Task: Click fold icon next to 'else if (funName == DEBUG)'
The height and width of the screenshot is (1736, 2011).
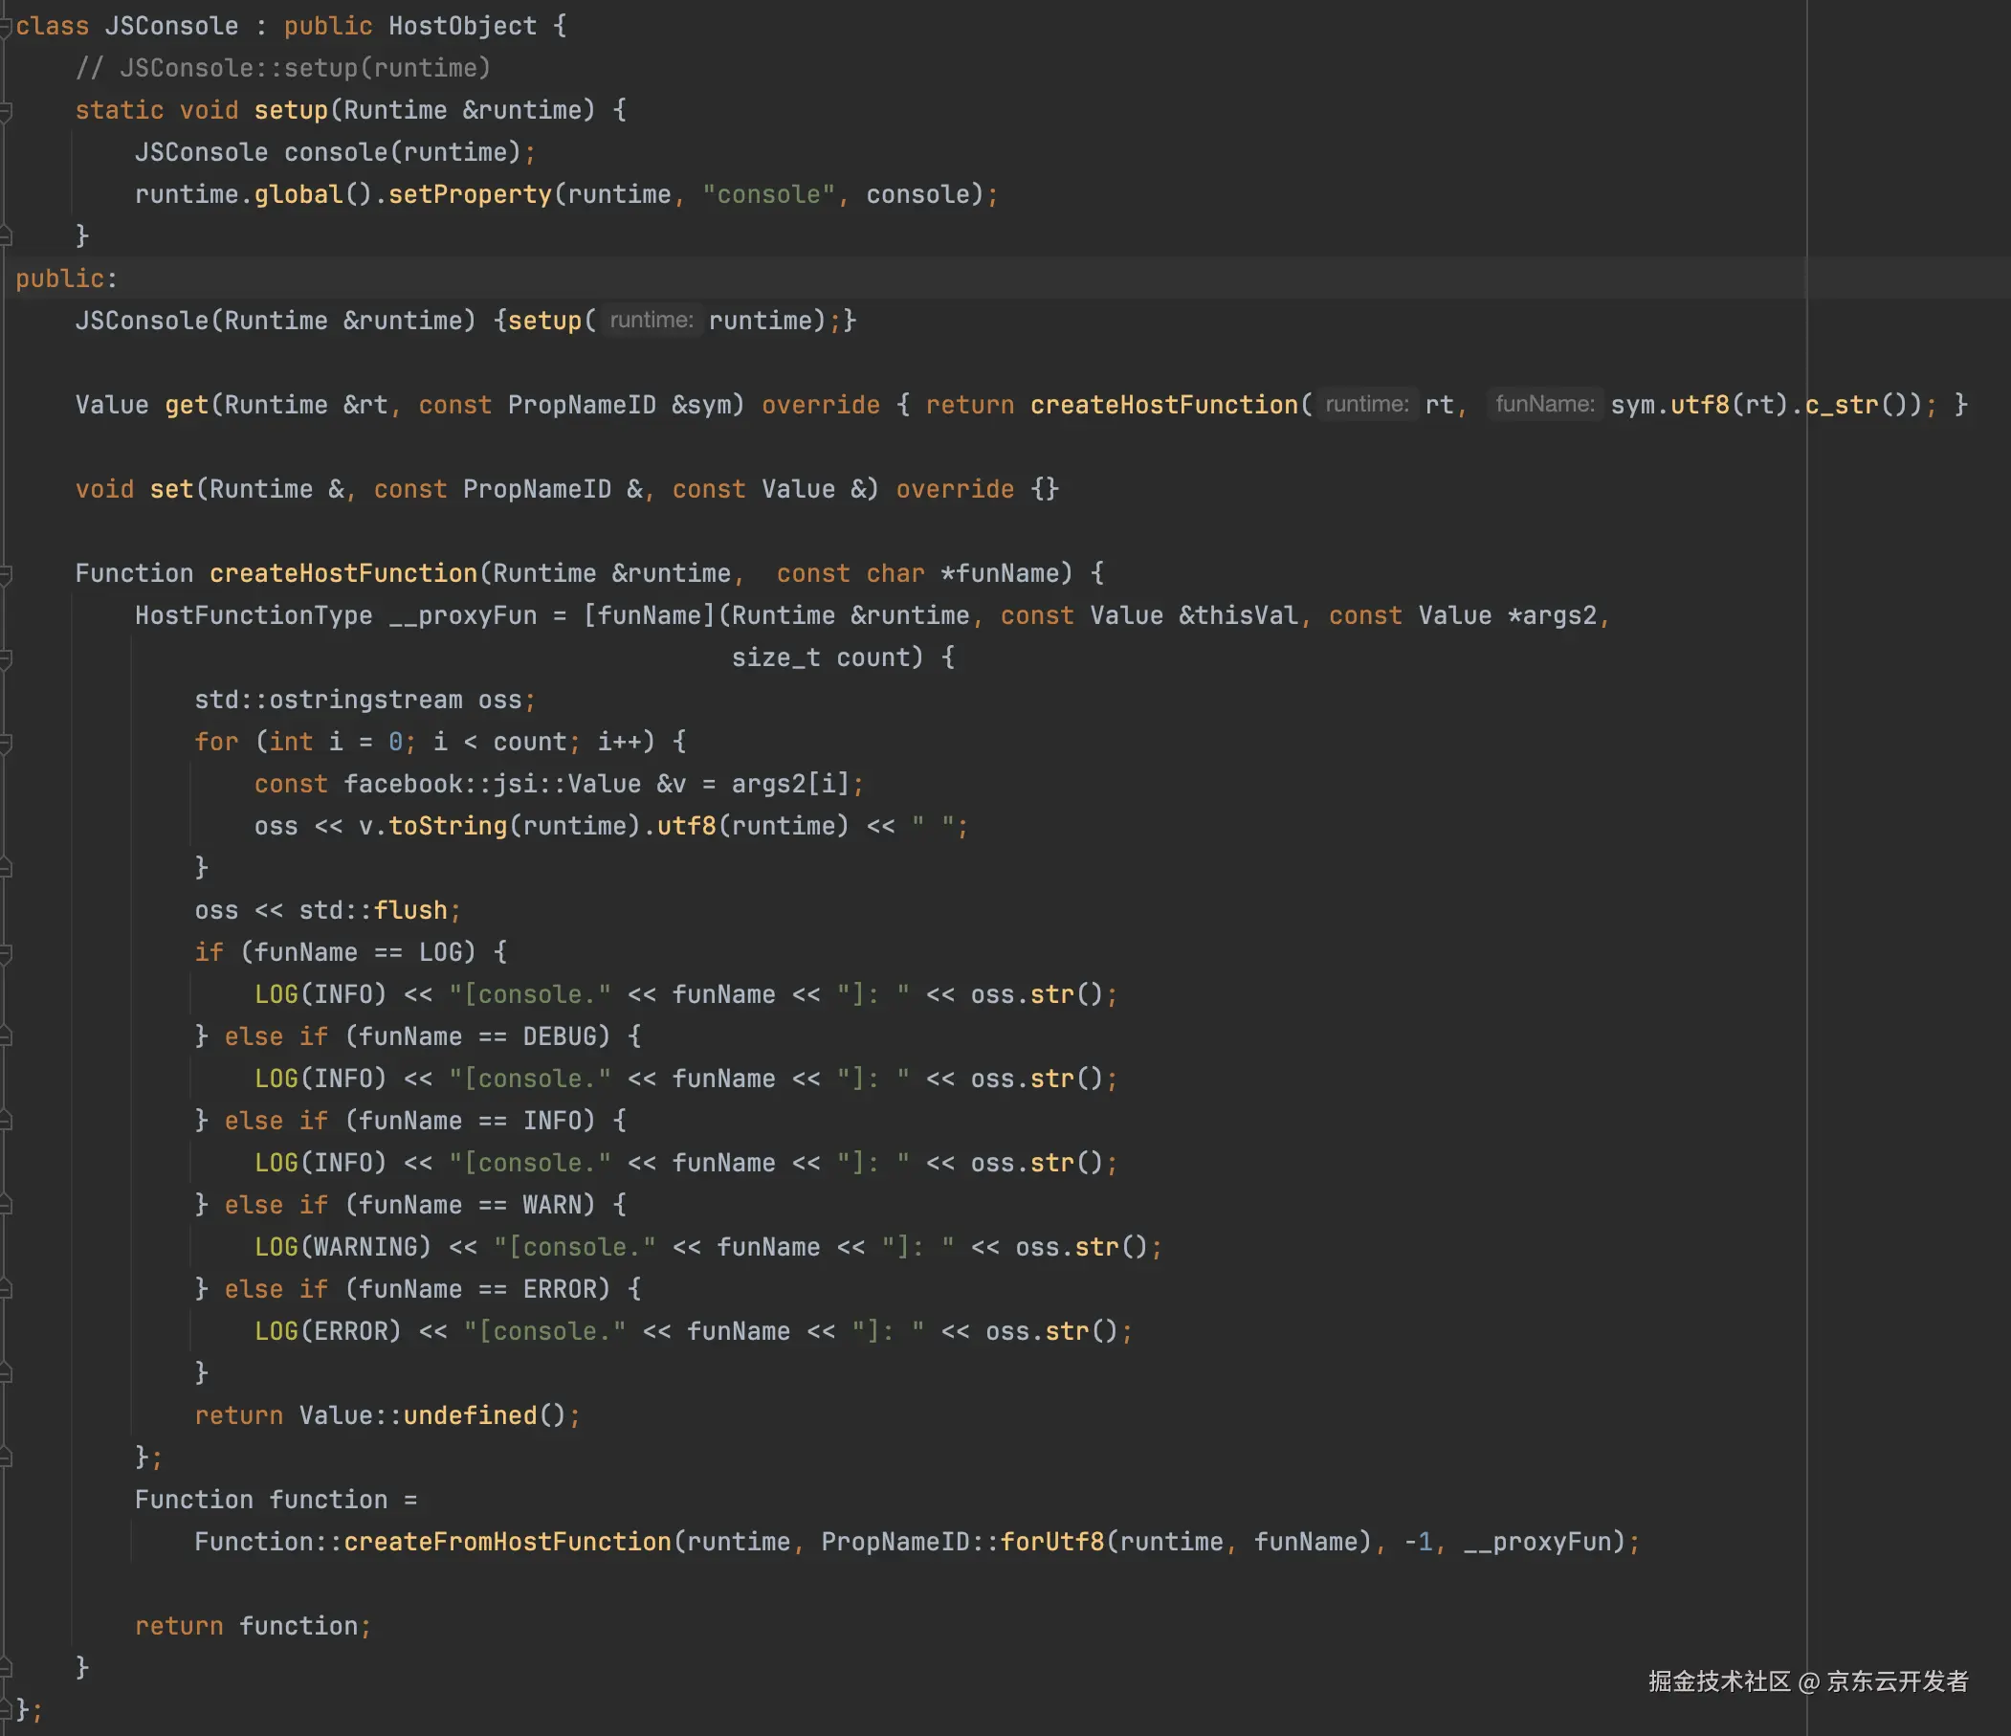Action: click(5, 1037)
